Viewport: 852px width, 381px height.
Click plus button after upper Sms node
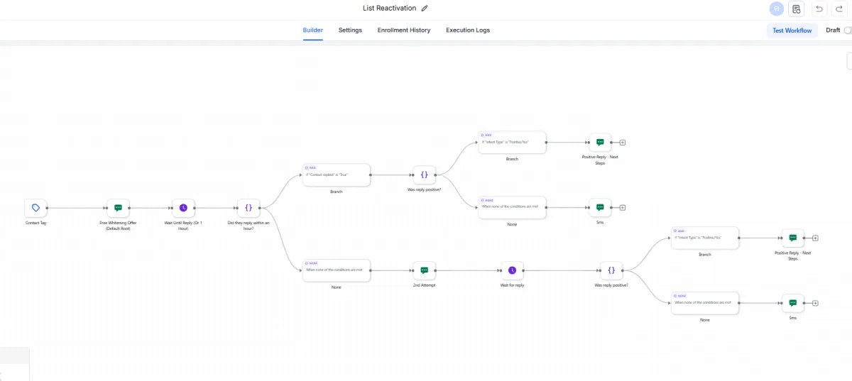point(622,208)
